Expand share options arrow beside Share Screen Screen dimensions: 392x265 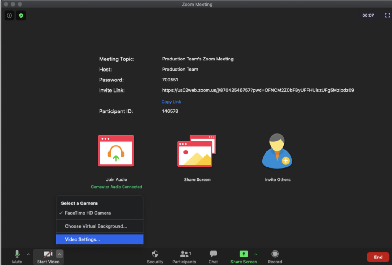click(256, 254)
